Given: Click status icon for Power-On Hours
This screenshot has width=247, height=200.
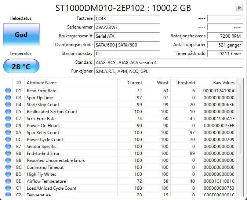Looking at the screenshot, I should tap(8, 125).
